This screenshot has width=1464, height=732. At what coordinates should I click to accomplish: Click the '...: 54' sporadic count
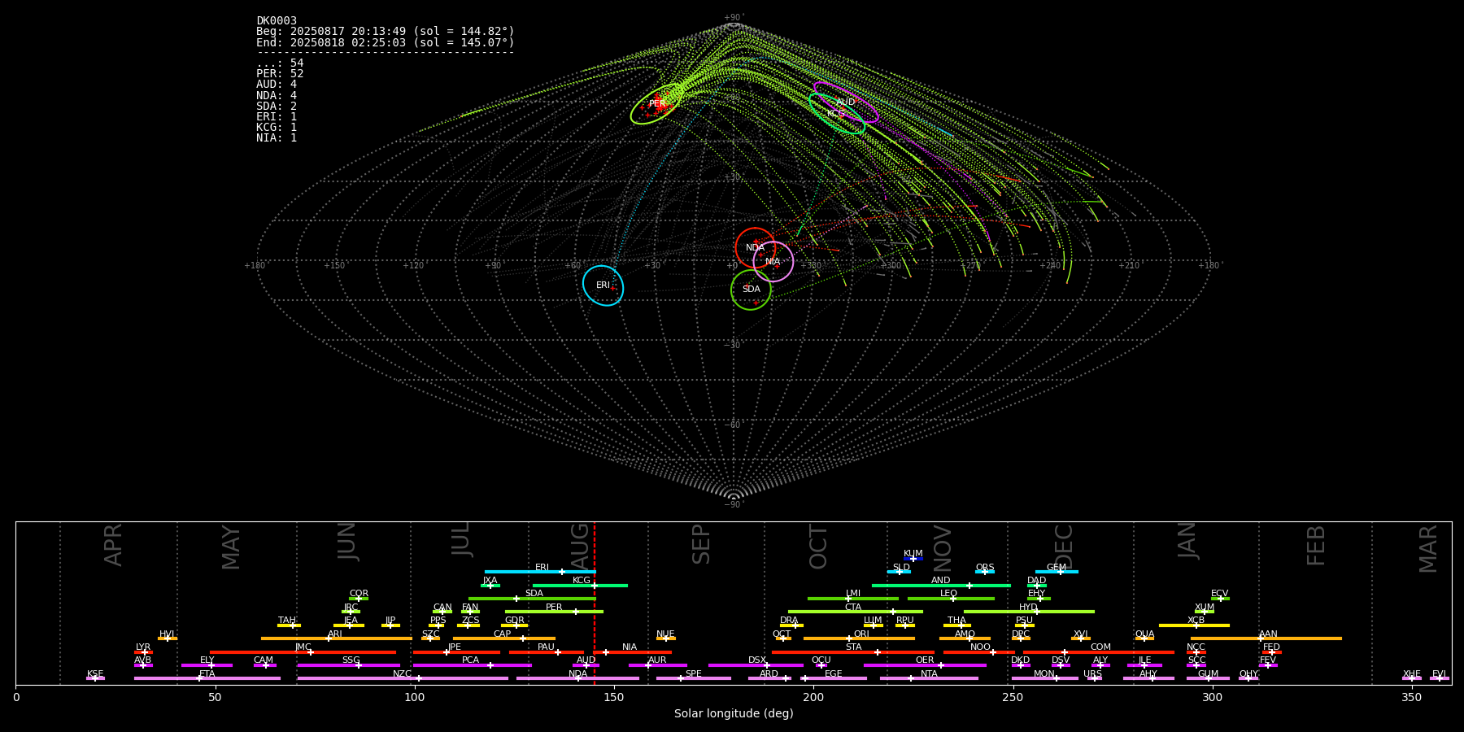click(x=280, y=63)
